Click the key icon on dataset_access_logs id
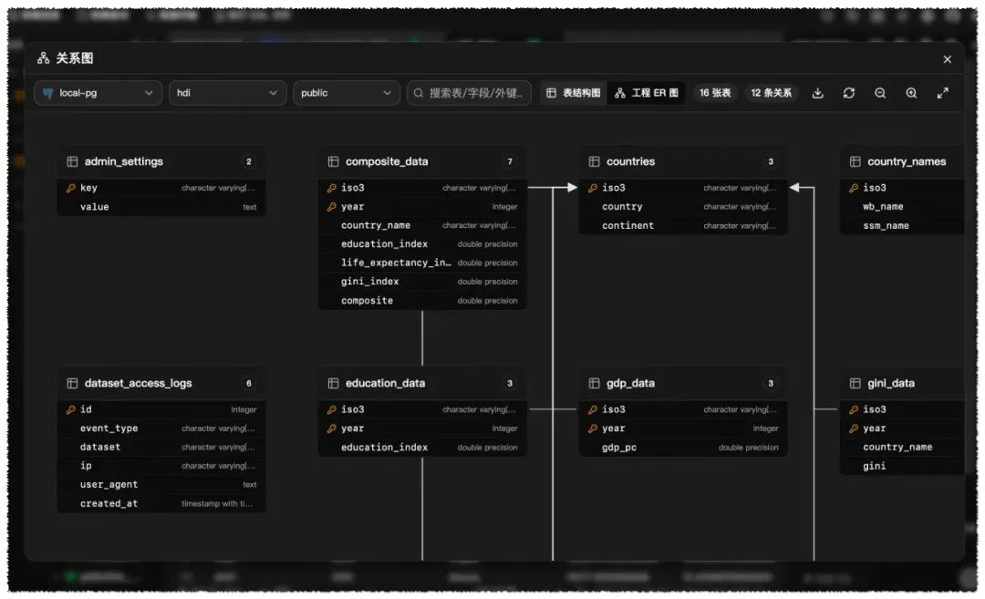The height and width of the screenshot is (599, 985). (x=71, y=409)
